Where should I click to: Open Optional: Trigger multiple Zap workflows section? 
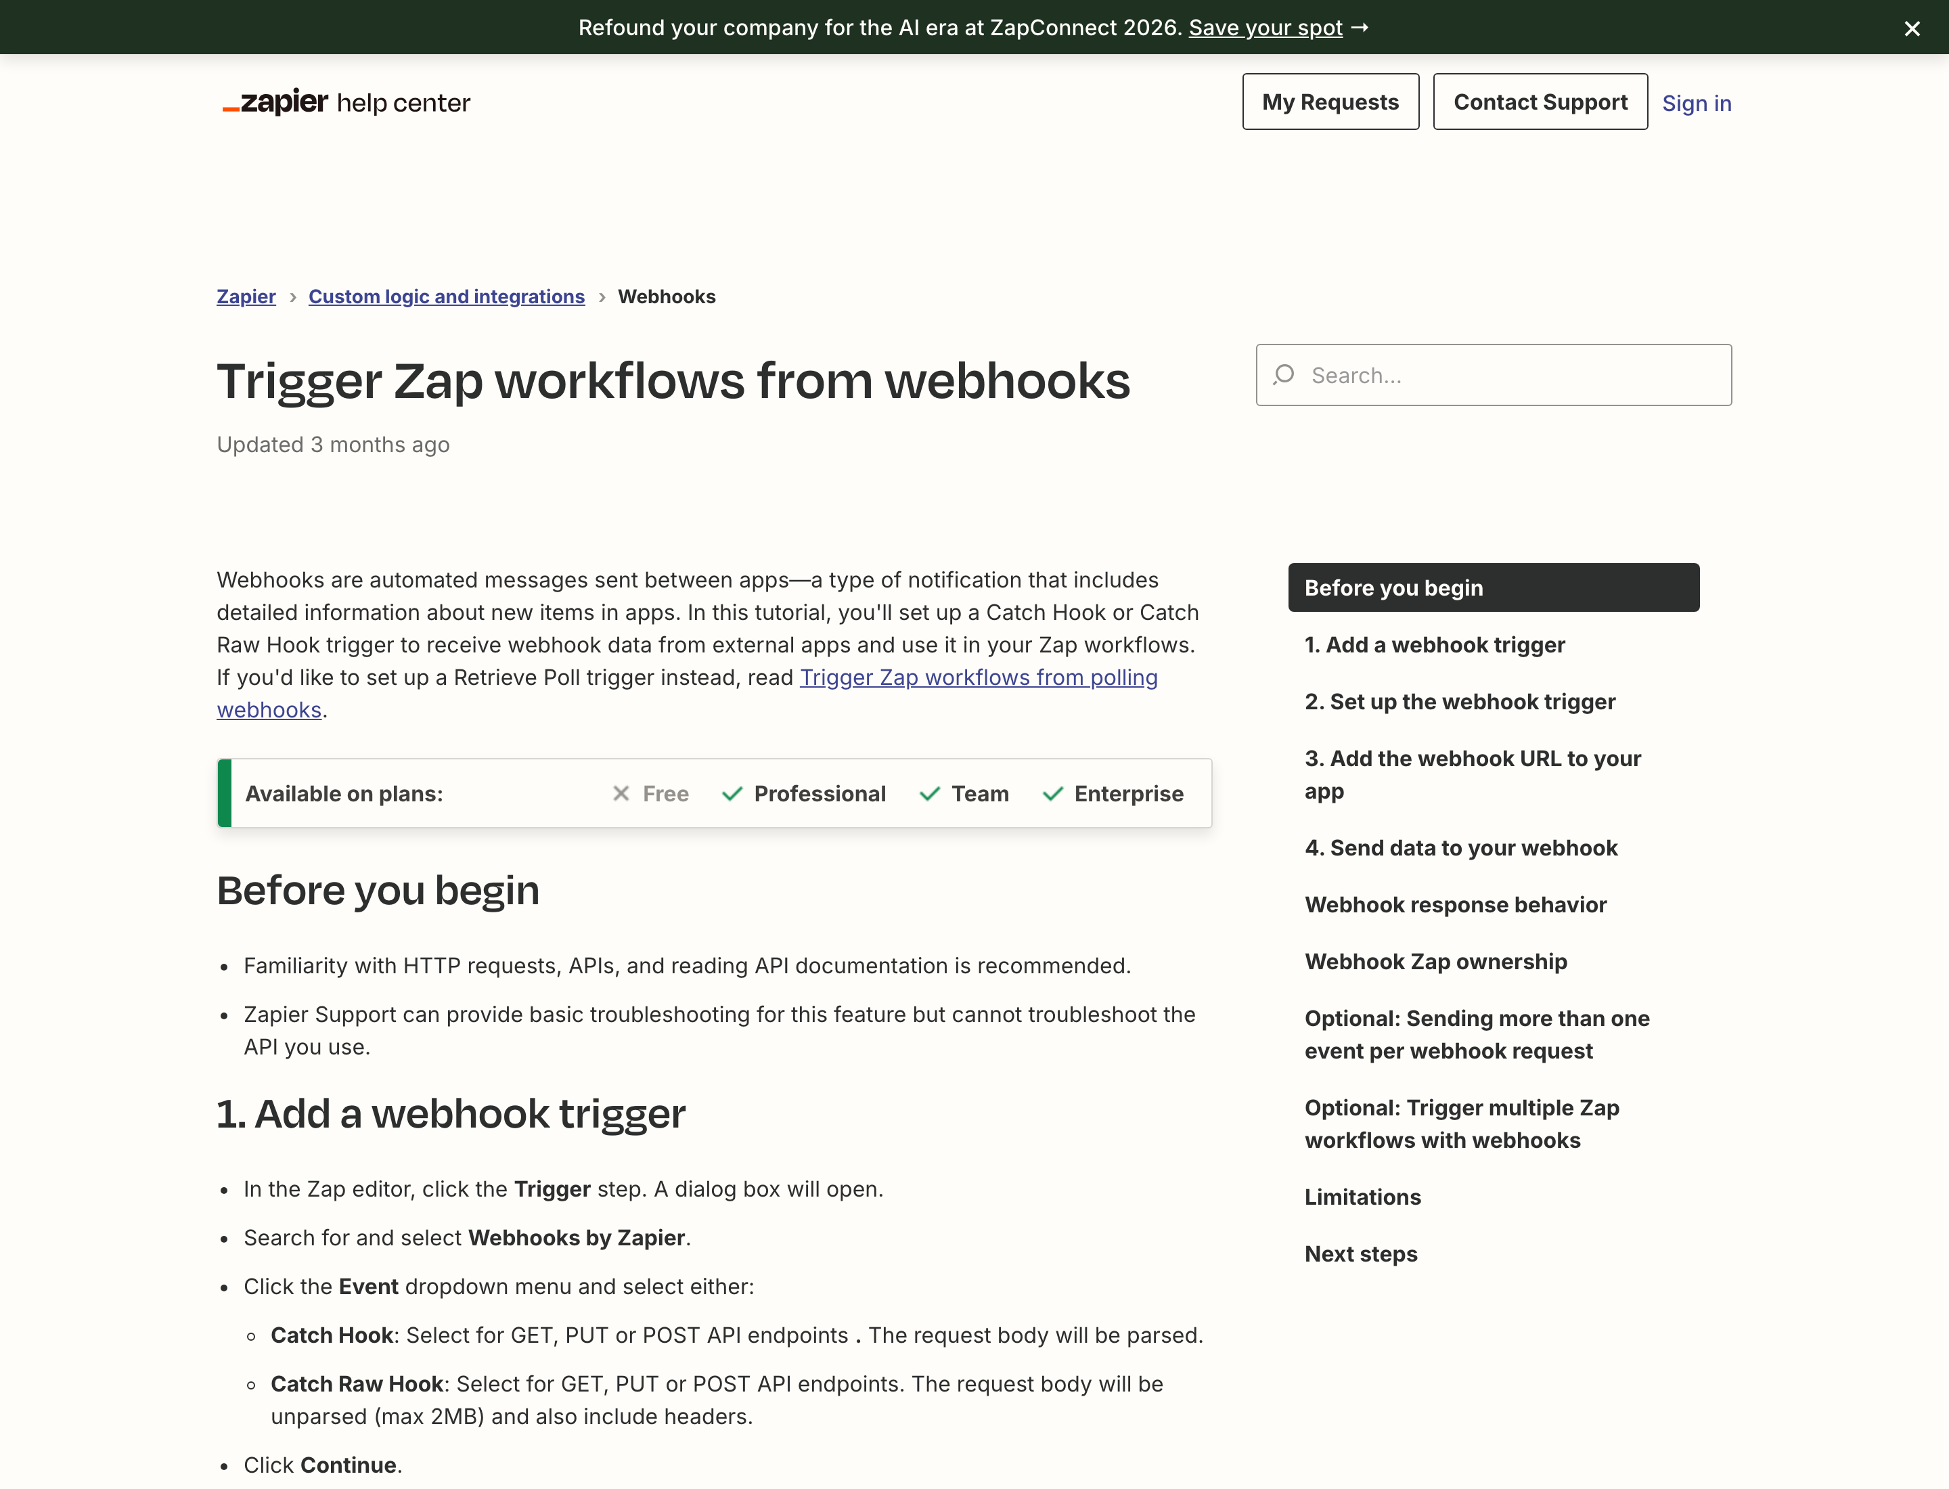[x=1462, y=1124]
